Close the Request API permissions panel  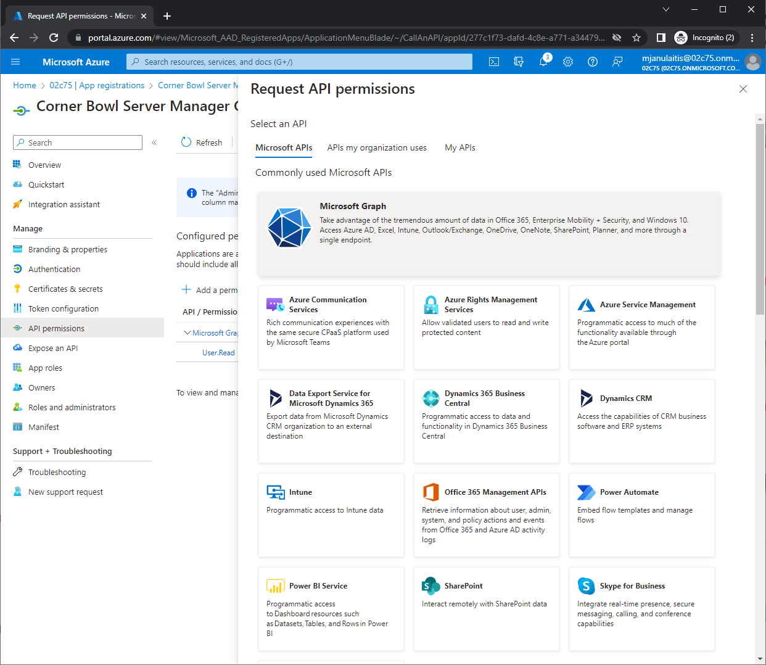[x=743, y=89]
